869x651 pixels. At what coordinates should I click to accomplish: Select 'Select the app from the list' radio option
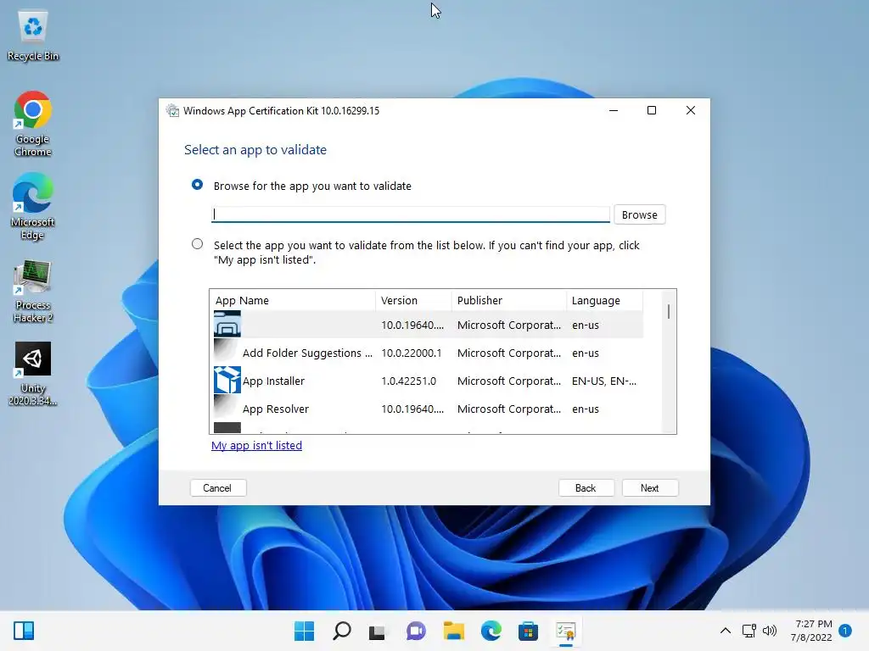point(197,244)
